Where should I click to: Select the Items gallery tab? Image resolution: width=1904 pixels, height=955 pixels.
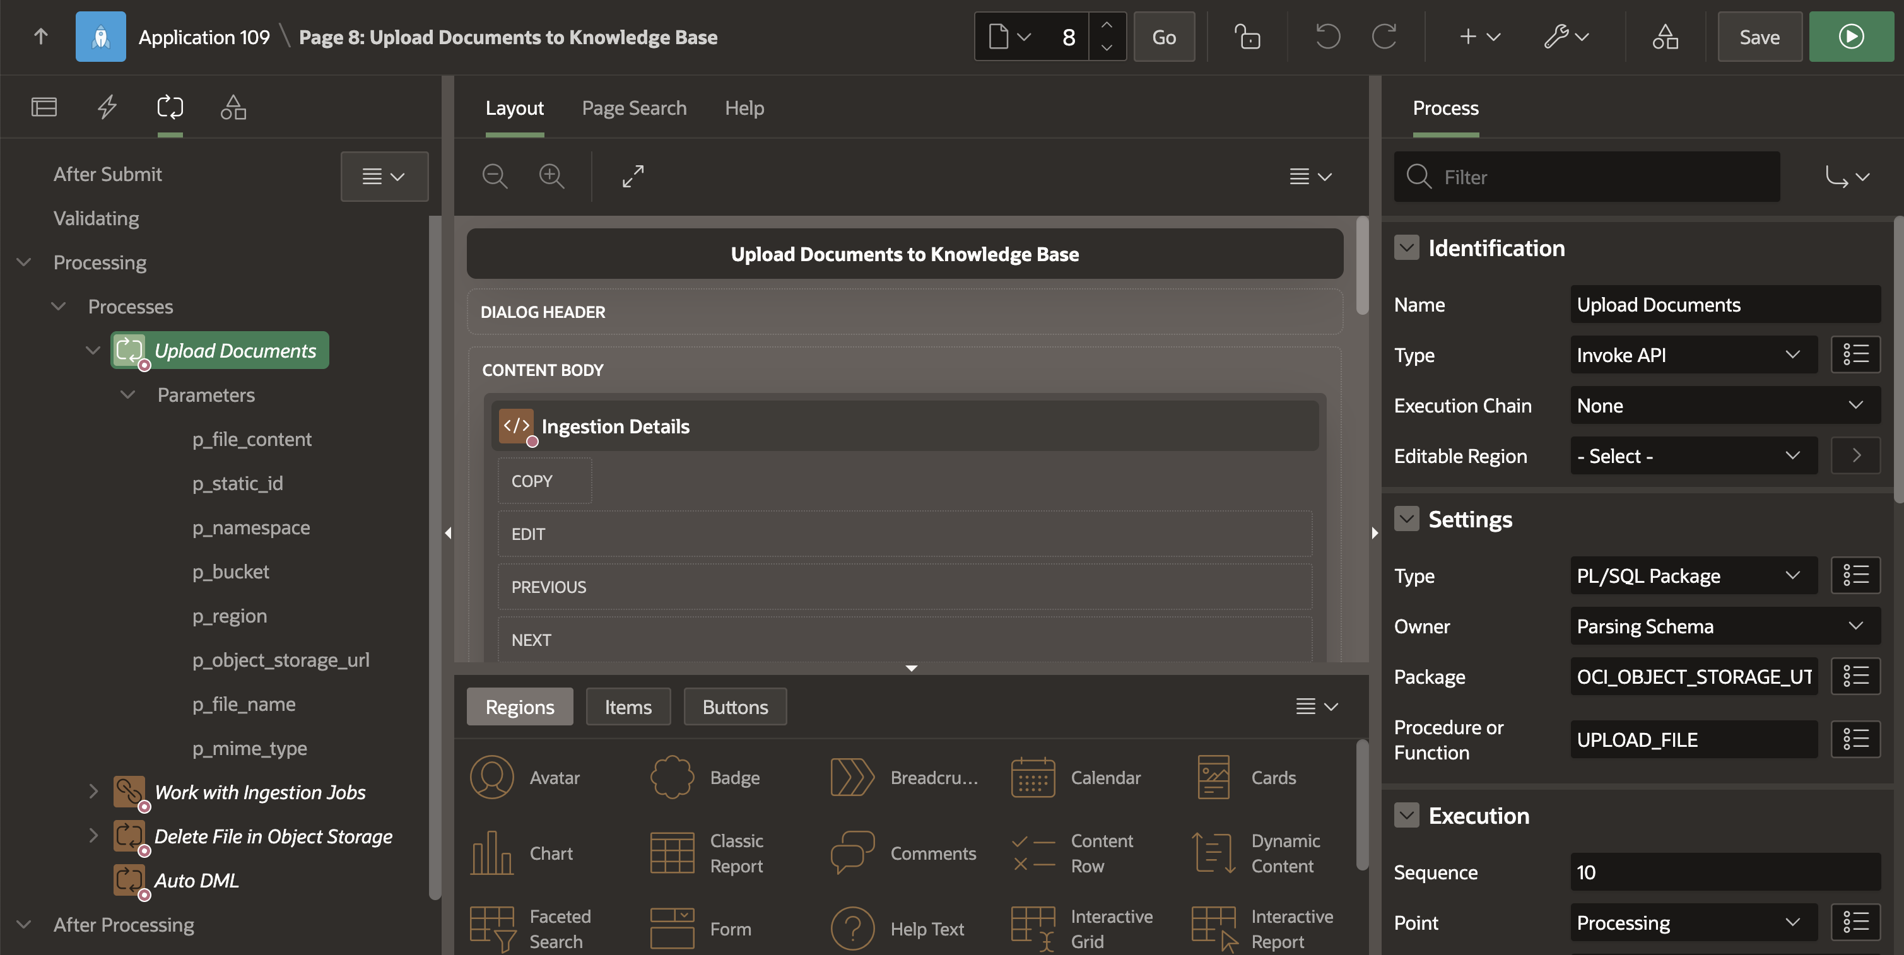click(628, 706)
